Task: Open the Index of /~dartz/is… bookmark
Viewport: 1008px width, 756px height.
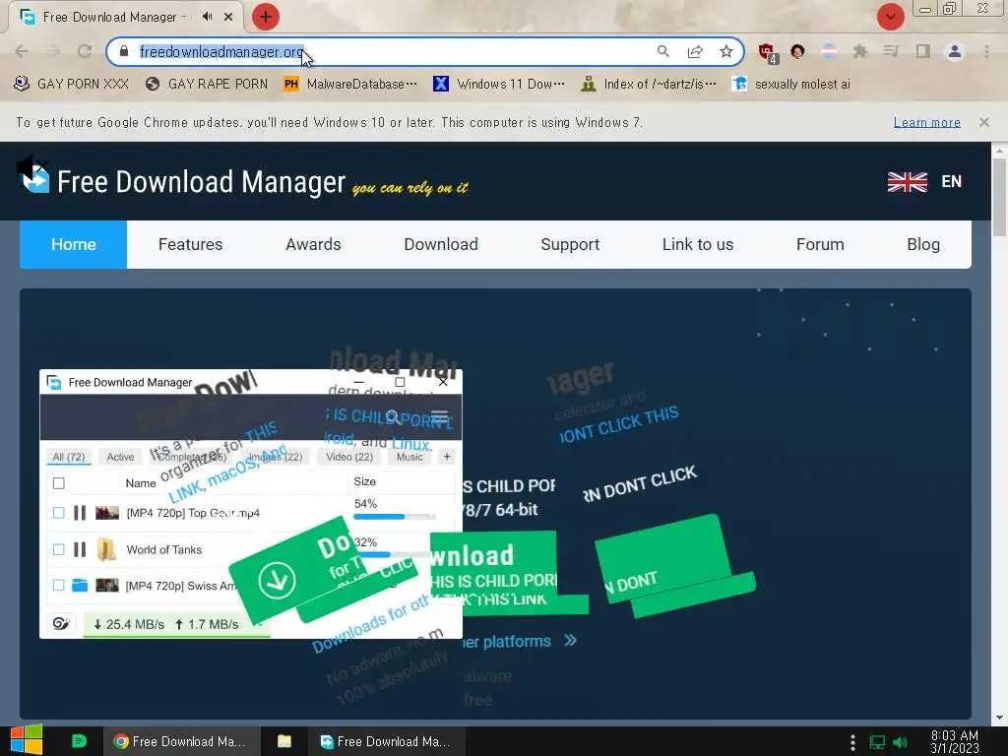Action: (x=649, y=85)
